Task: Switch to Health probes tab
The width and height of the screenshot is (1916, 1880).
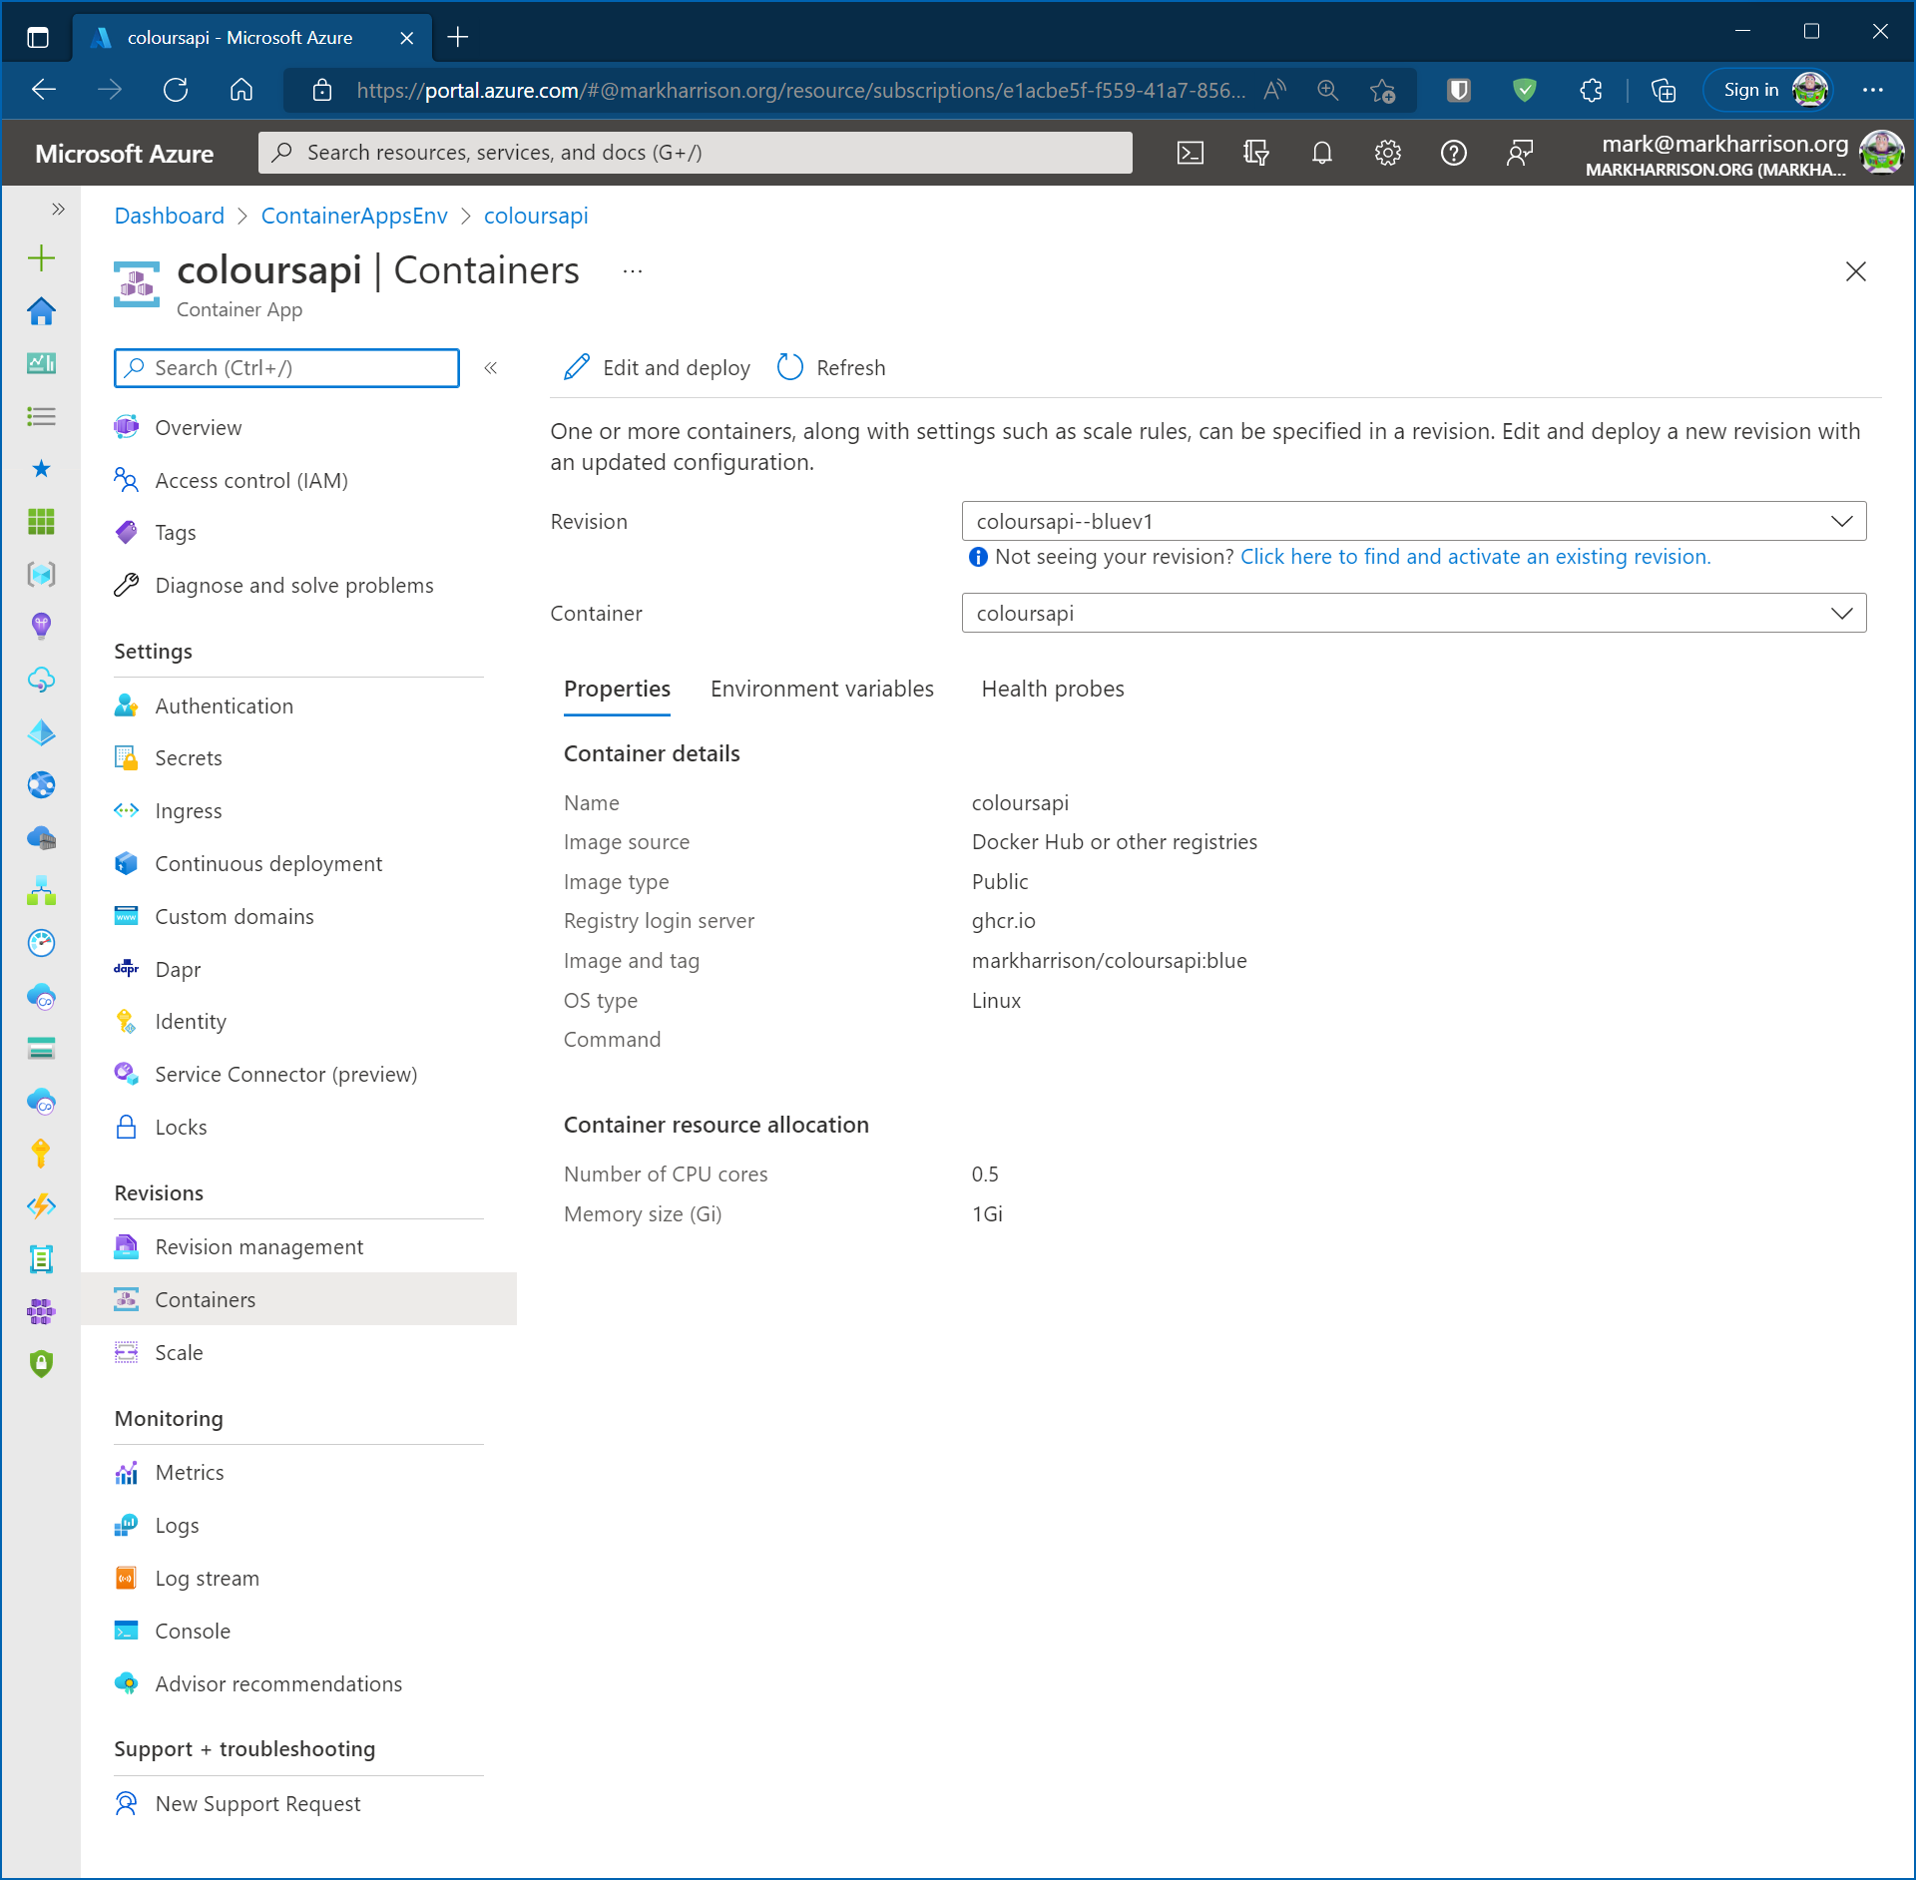Action: click(1052, 689)
